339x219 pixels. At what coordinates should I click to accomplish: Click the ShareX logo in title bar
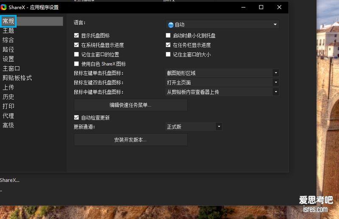3,7
